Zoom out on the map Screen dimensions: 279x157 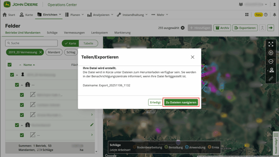point(271,62)
